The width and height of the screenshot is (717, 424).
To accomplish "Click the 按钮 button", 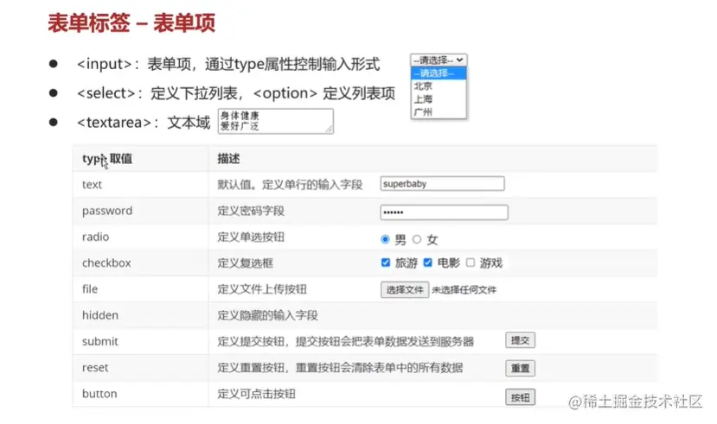I will point(521,397).
